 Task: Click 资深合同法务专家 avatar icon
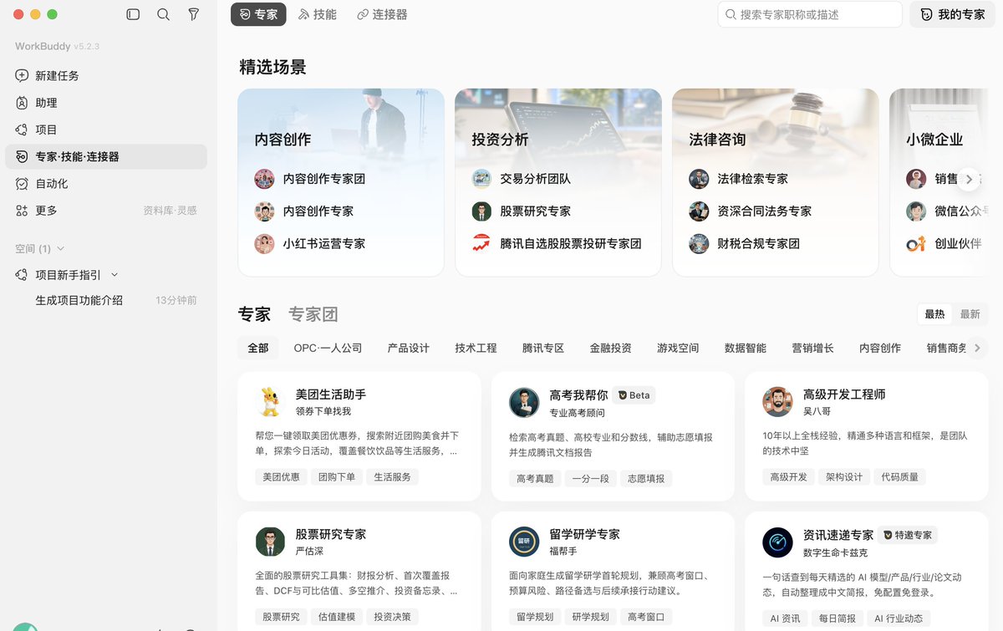699,211
